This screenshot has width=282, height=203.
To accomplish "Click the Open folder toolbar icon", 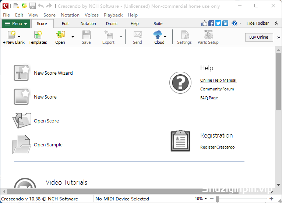I will (x=60, y=35).
